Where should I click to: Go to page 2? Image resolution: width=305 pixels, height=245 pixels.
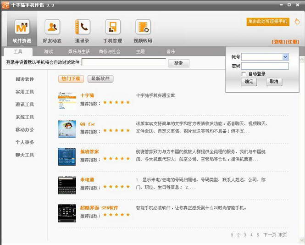coord(238,235)
